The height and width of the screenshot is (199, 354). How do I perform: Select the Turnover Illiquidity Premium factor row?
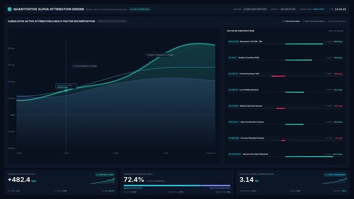click(286, 138)
